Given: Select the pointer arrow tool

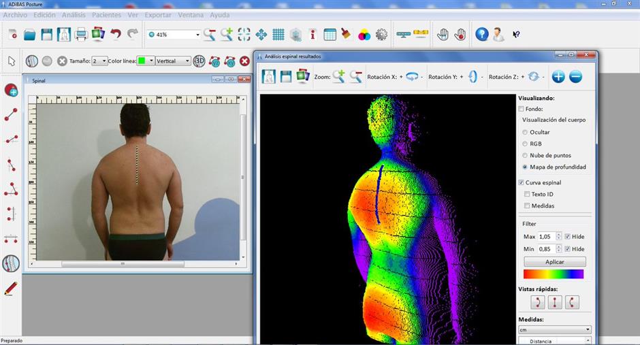Looking at the screenshot, I should point(12,61).
